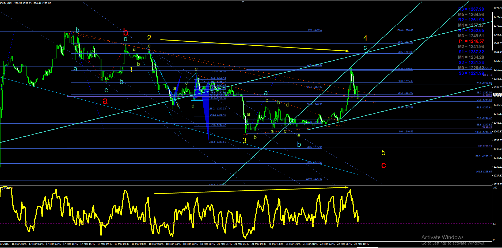Click the level label '161.8 1228.65'
Image resolution: width=502 pixels, height=248 pixels.
[x=484, y=172]
